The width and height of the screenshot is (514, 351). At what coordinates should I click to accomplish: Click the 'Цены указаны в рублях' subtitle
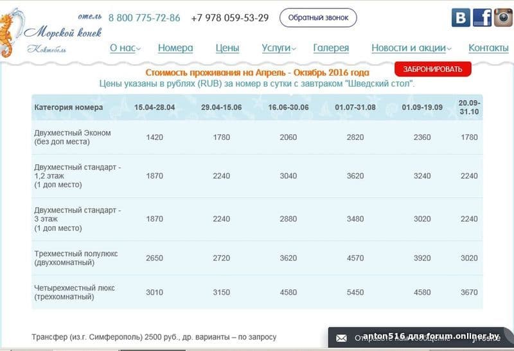pos(257,84)
